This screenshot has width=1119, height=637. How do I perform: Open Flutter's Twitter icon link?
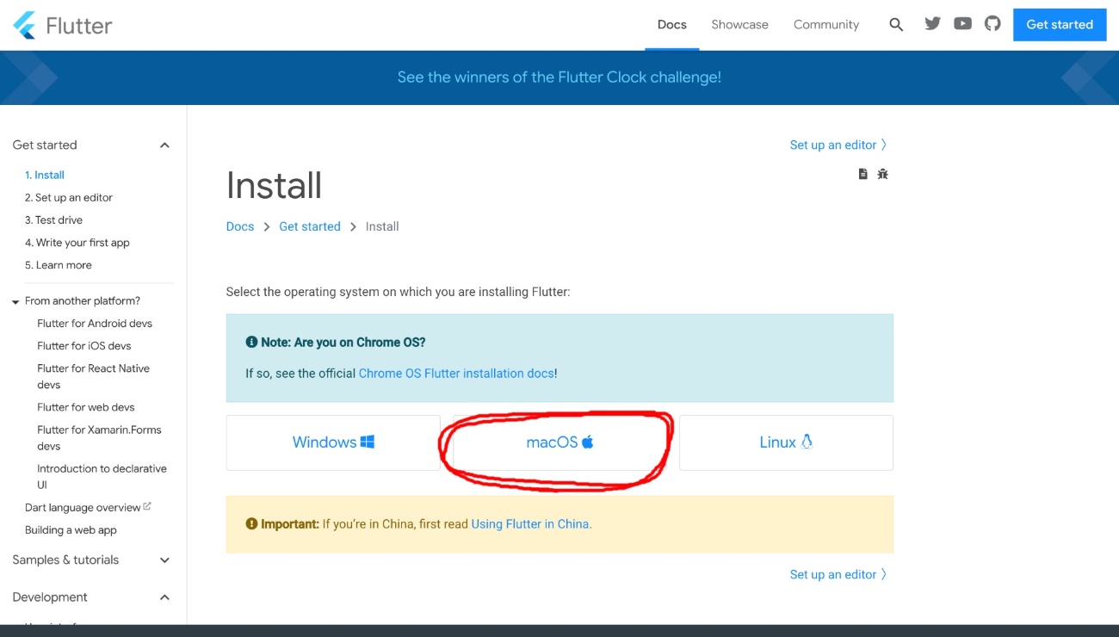pyautogui.click(x=932, y=24)
